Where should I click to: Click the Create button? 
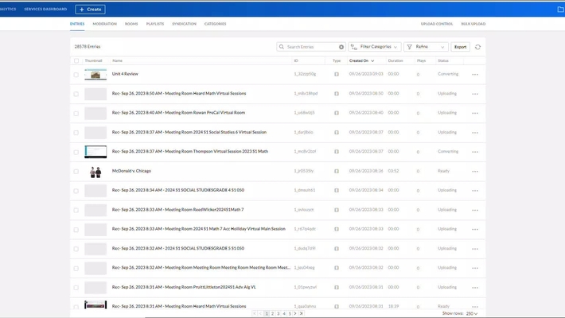[x=90, y=10]
